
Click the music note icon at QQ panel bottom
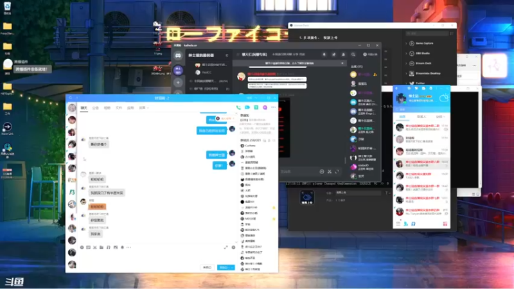pyautogui.click(x=413, y=223)
